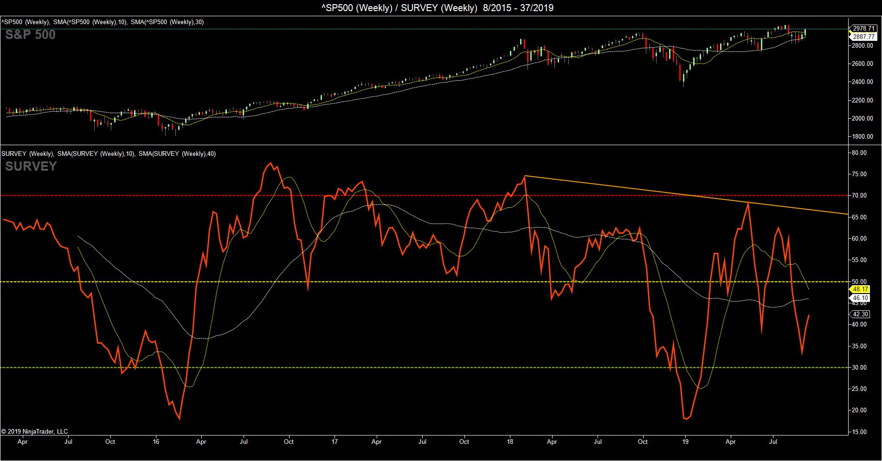The width and height of the screenshot is (882, 461).
Task: Click the S&P 500 panel title
Action: pyautogui.click(x=30, y=35)
